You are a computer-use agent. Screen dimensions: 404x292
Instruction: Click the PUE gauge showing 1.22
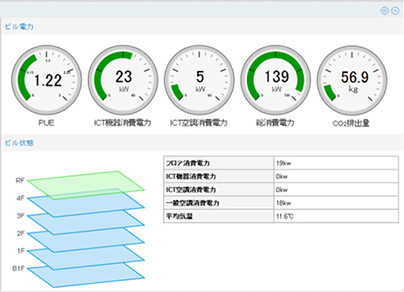46,80
